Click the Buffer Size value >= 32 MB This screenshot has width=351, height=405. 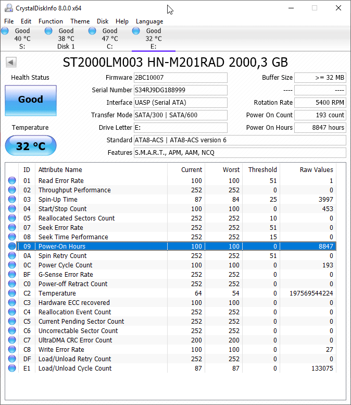pyautogui.click(x=320, y=78)
